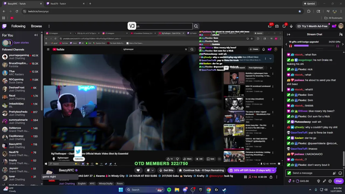Viewport: 345px width, 194px height.
Task: Open the notification bell dropdown
Action: point(150,170)
